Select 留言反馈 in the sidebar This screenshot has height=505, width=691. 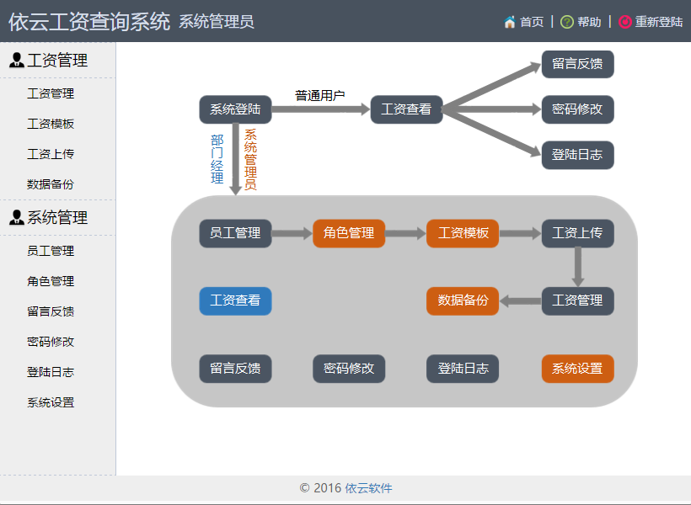[51, 311]
